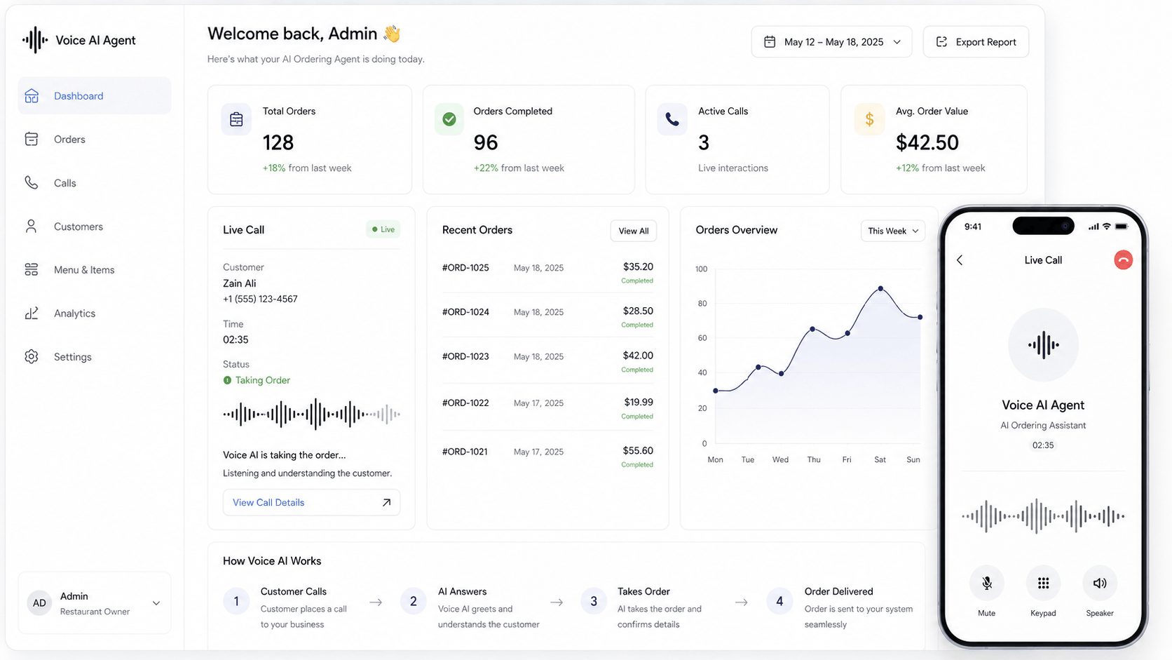Click the Orders Completed green checkmark icon
Image resolution: width=1172 pixels, height=660 pixels.
point(449,119)
